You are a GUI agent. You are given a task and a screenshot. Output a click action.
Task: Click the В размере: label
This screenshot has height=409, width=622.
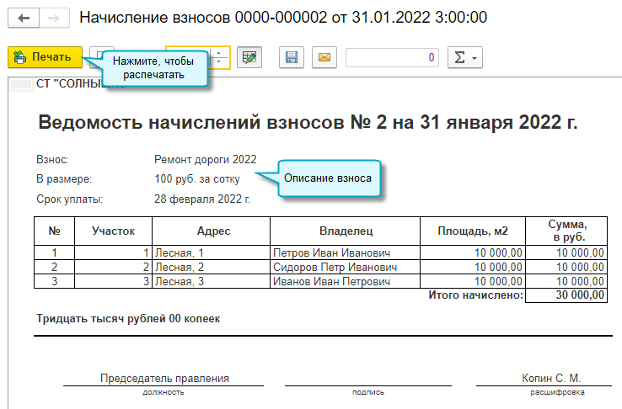[64, 179]
